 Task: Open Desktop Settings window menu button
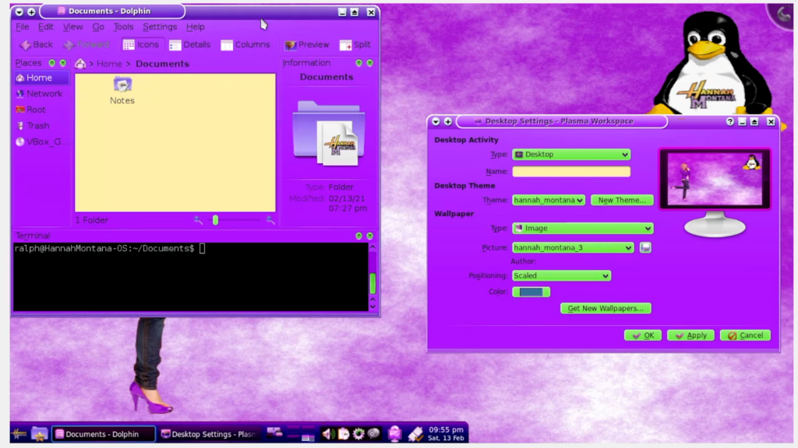point(436,121)
